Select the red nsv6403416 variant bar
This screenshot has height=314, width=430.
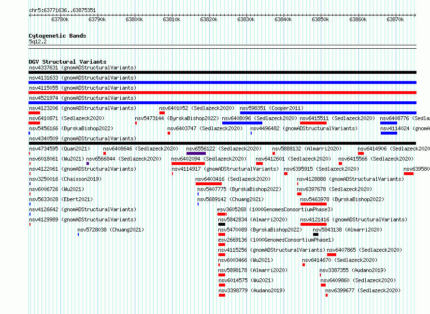click(209, 184)
